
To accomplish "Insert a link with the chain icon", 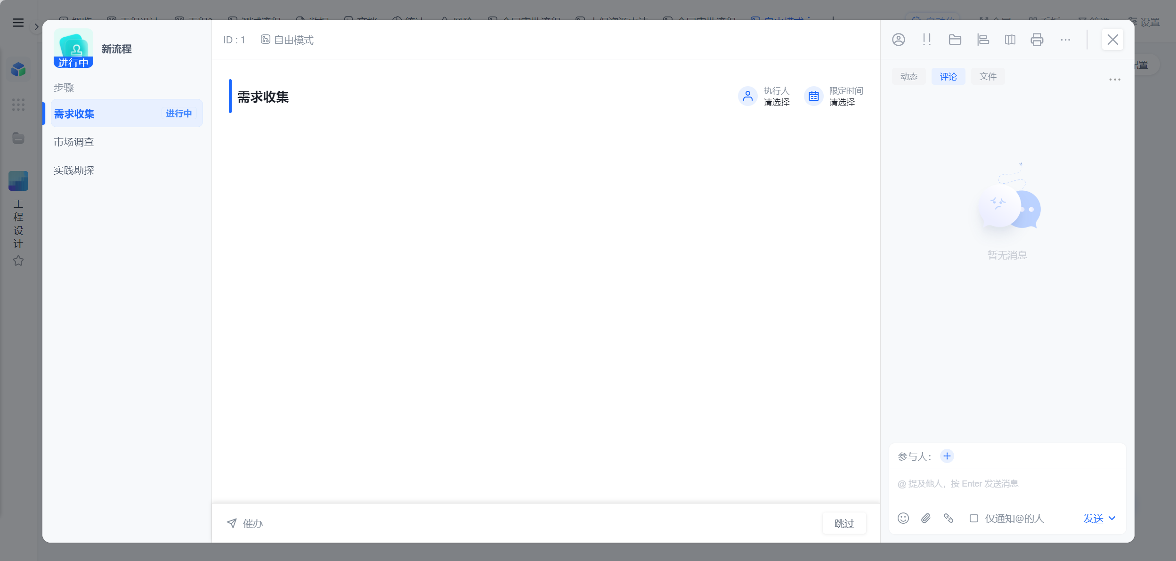I will click(x=948, y=518).
